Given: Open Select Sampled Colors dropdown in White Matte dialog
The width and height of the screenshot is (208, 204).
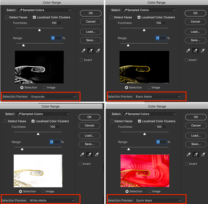Looking at the screenshot, I should pyautogui.click(x=43, y=114).
